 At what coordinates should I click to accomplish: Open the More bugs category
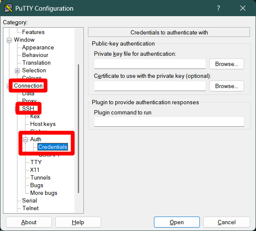(x=44, y=193)
